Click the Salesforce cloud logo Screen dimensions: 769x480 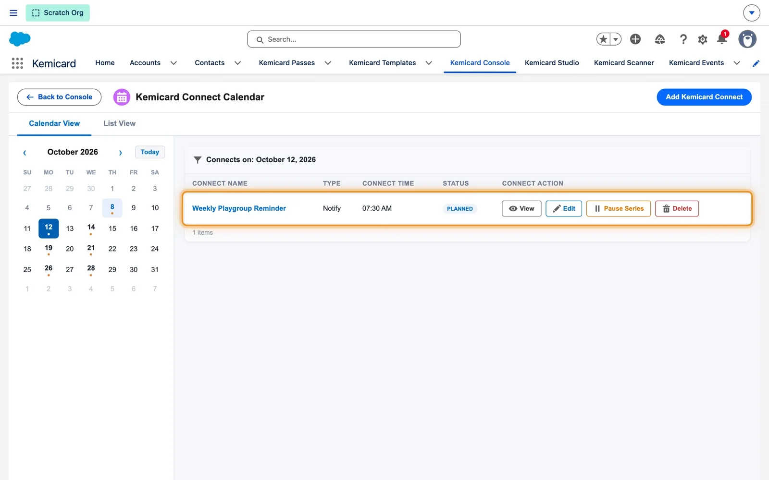pyautogui.click(x=20, y=39)
